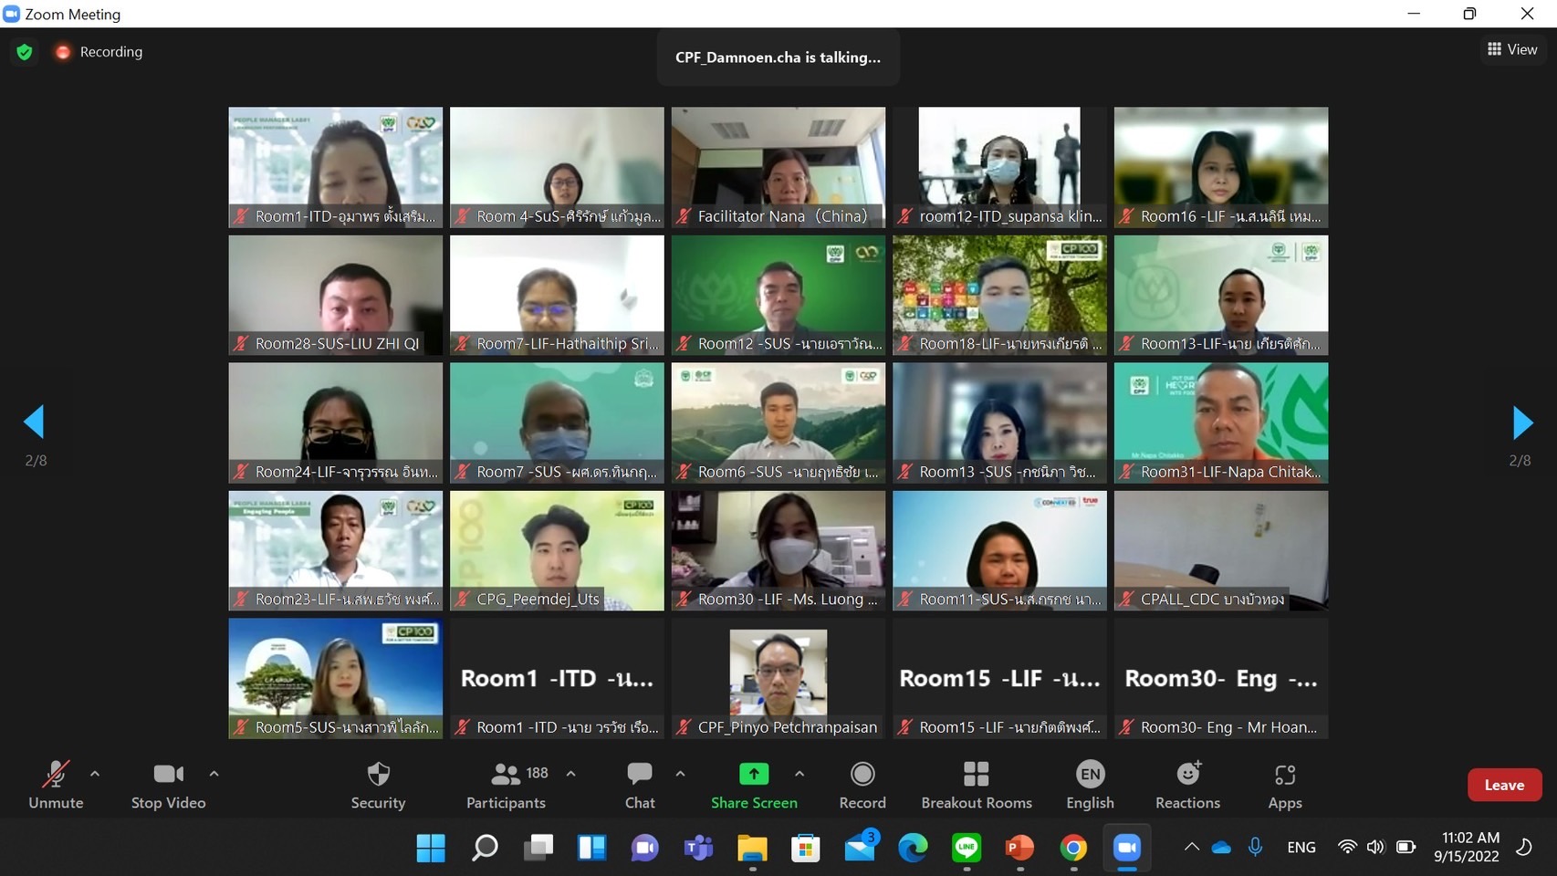Viewport: 1557px width, 876px height.
Task: Open Breakout Rooms
Action: 976,785
